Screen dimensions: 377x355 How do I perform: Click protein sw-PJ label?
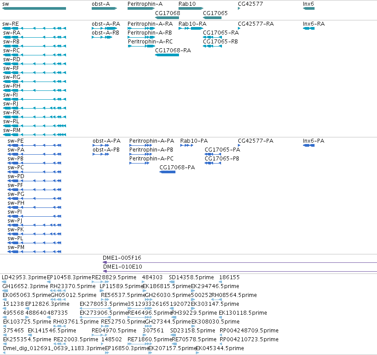(15, 221)
